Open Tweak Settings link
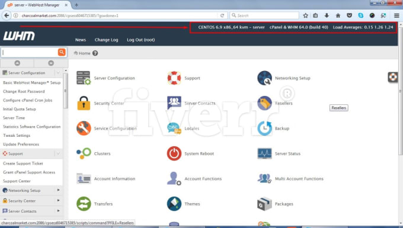This screenshot has width=403, height=228. pyautogui.click(x=17, y=135)
